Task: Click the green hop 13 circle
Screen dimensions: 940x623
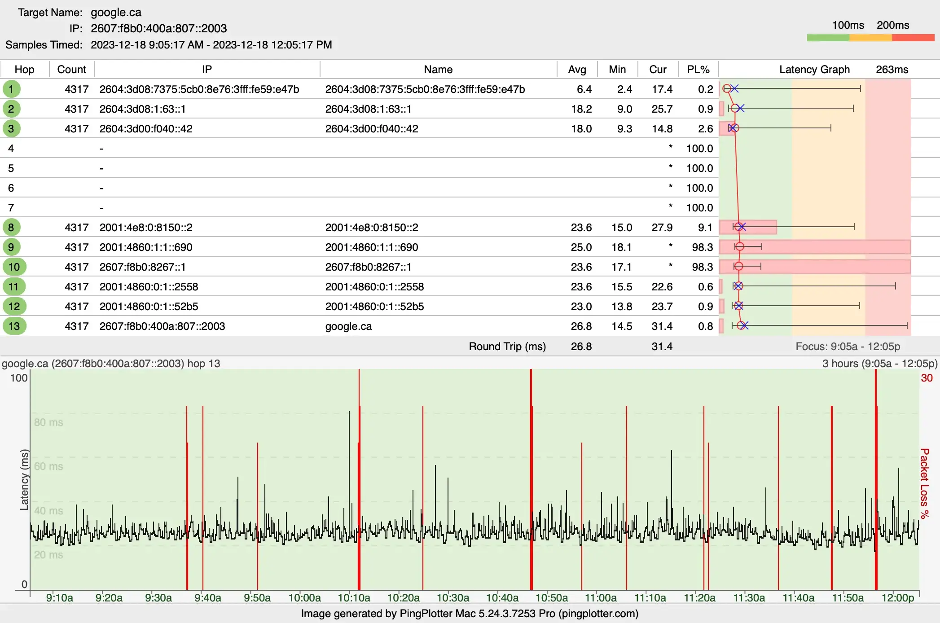Action: pos(14,326)
